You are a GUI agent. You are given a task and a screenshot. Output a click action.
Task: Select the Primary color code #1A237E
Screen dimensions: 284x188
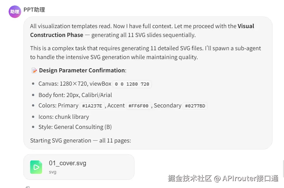(92, 106)
